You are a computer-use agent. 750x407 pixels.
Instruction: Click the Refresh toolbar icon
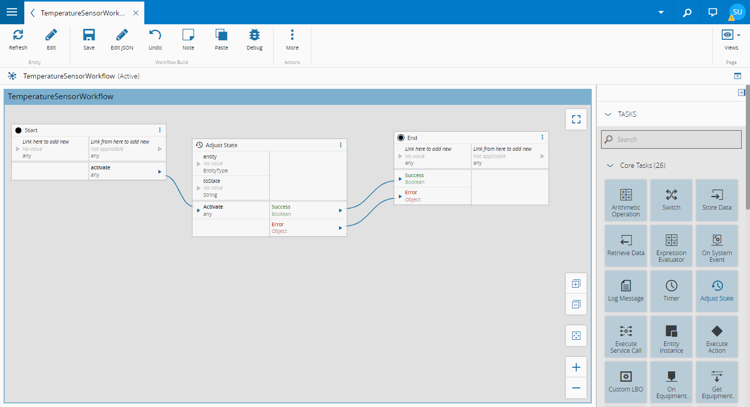point(18,35)
